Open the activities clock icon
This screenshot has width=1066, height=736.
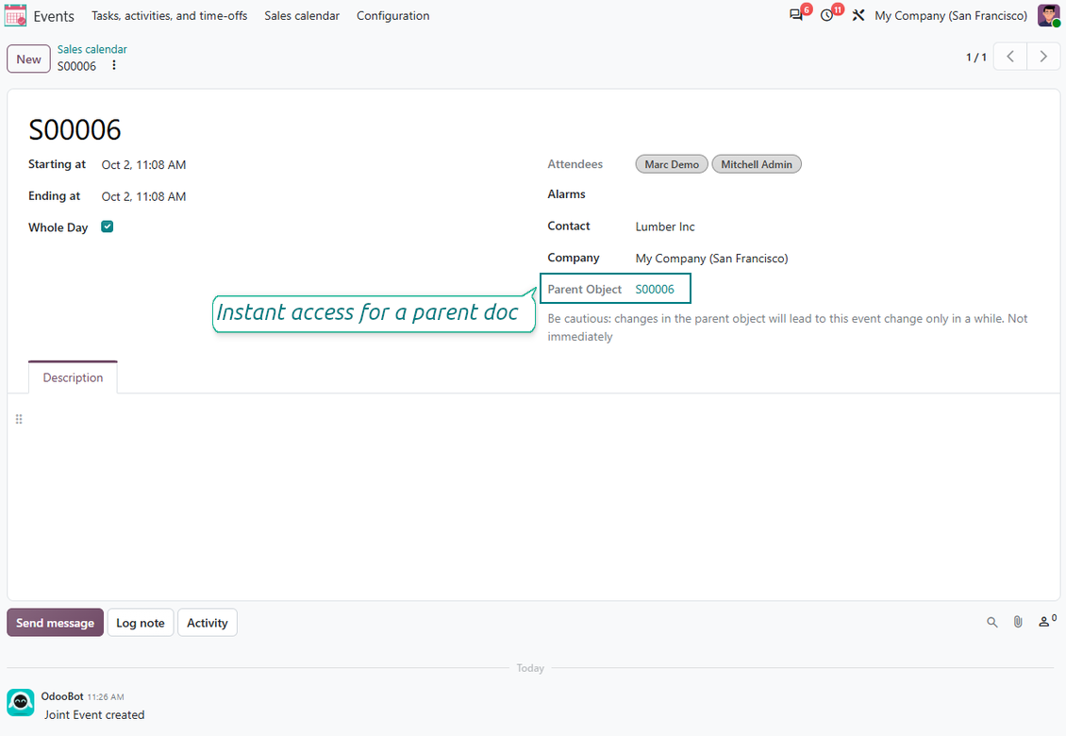point(826,15)
